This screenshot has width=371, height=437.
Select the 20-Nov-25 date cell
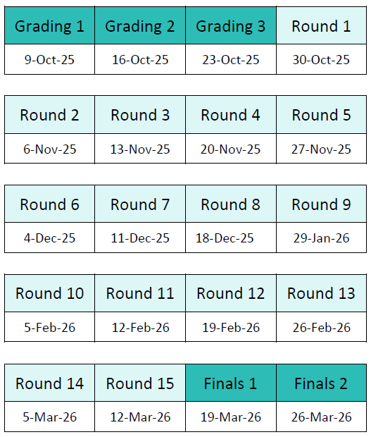point(231,149)
